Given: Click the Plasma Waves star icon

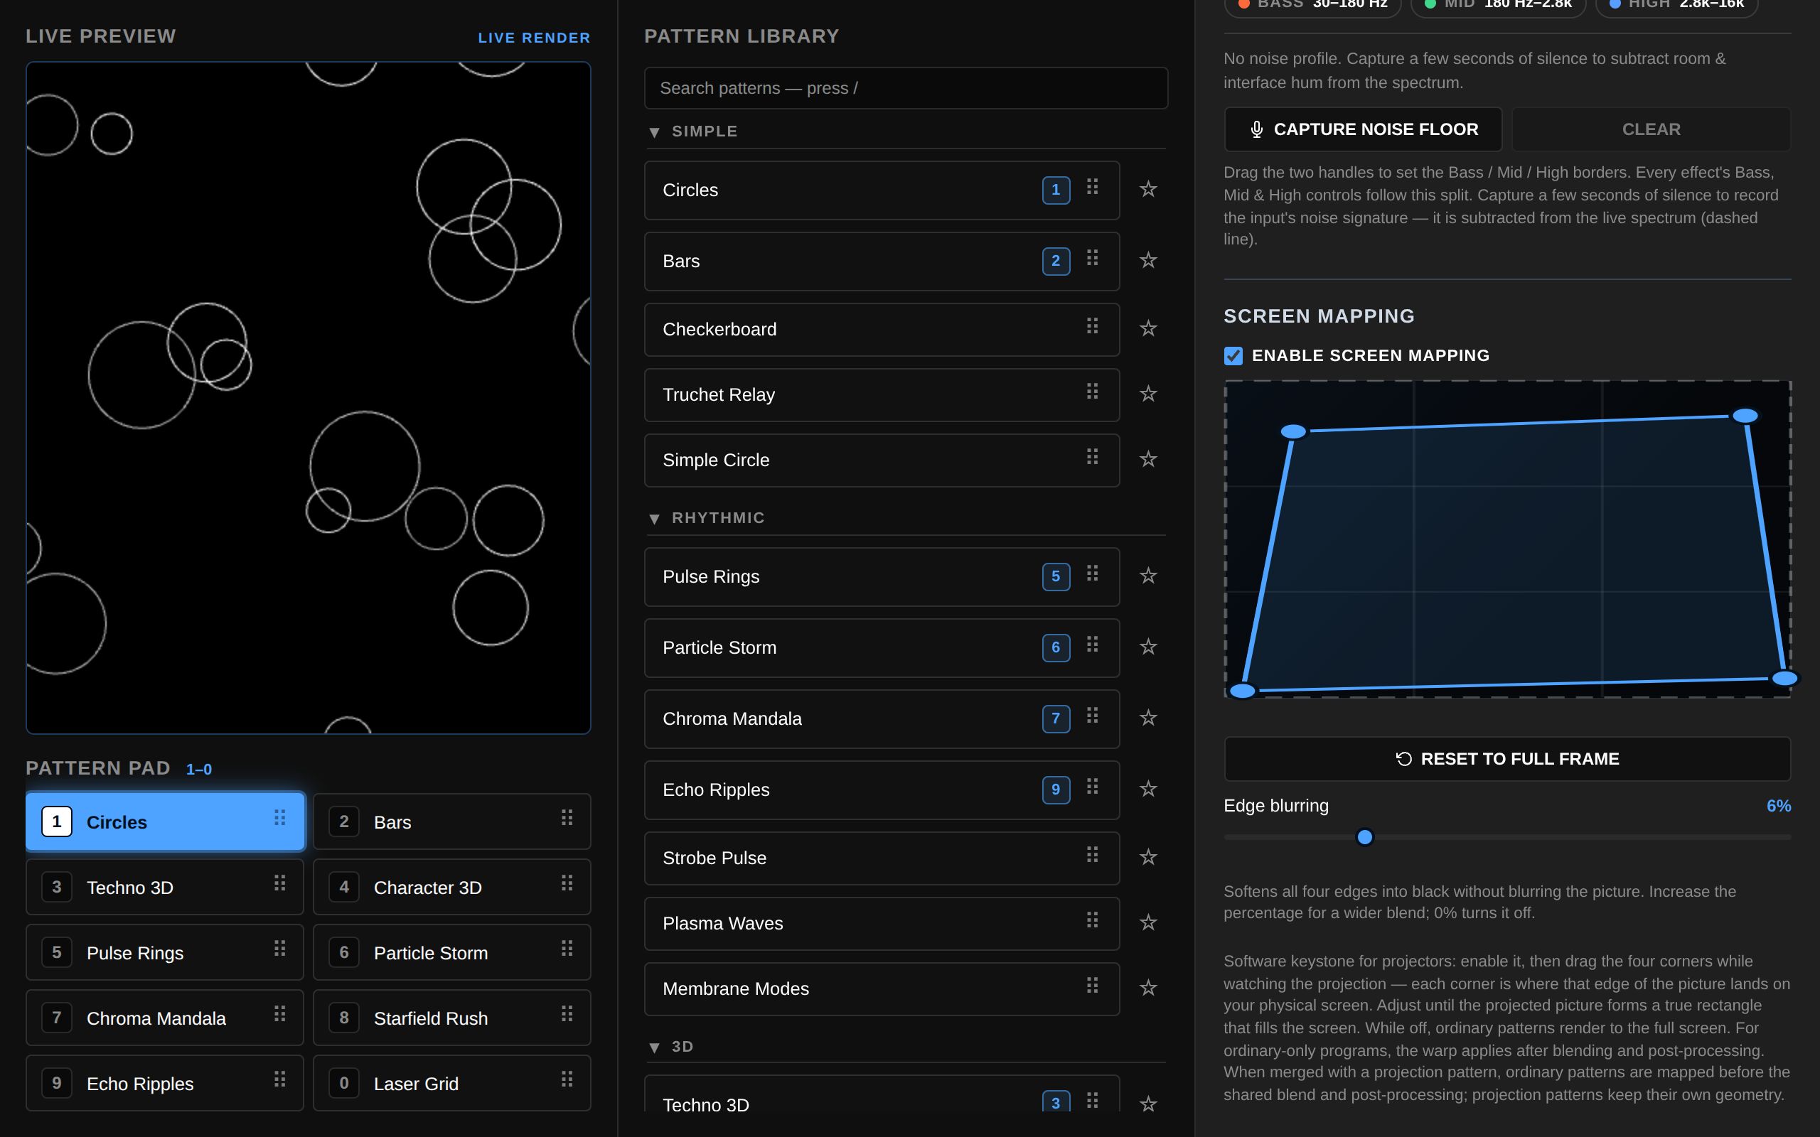Looking at the screenshot, I should pyautogui.click(x=1147, y=922).
